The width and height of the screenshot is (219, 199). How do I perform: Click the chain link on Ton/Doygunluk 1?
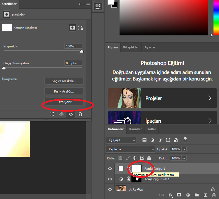click(x=129, y=179)
